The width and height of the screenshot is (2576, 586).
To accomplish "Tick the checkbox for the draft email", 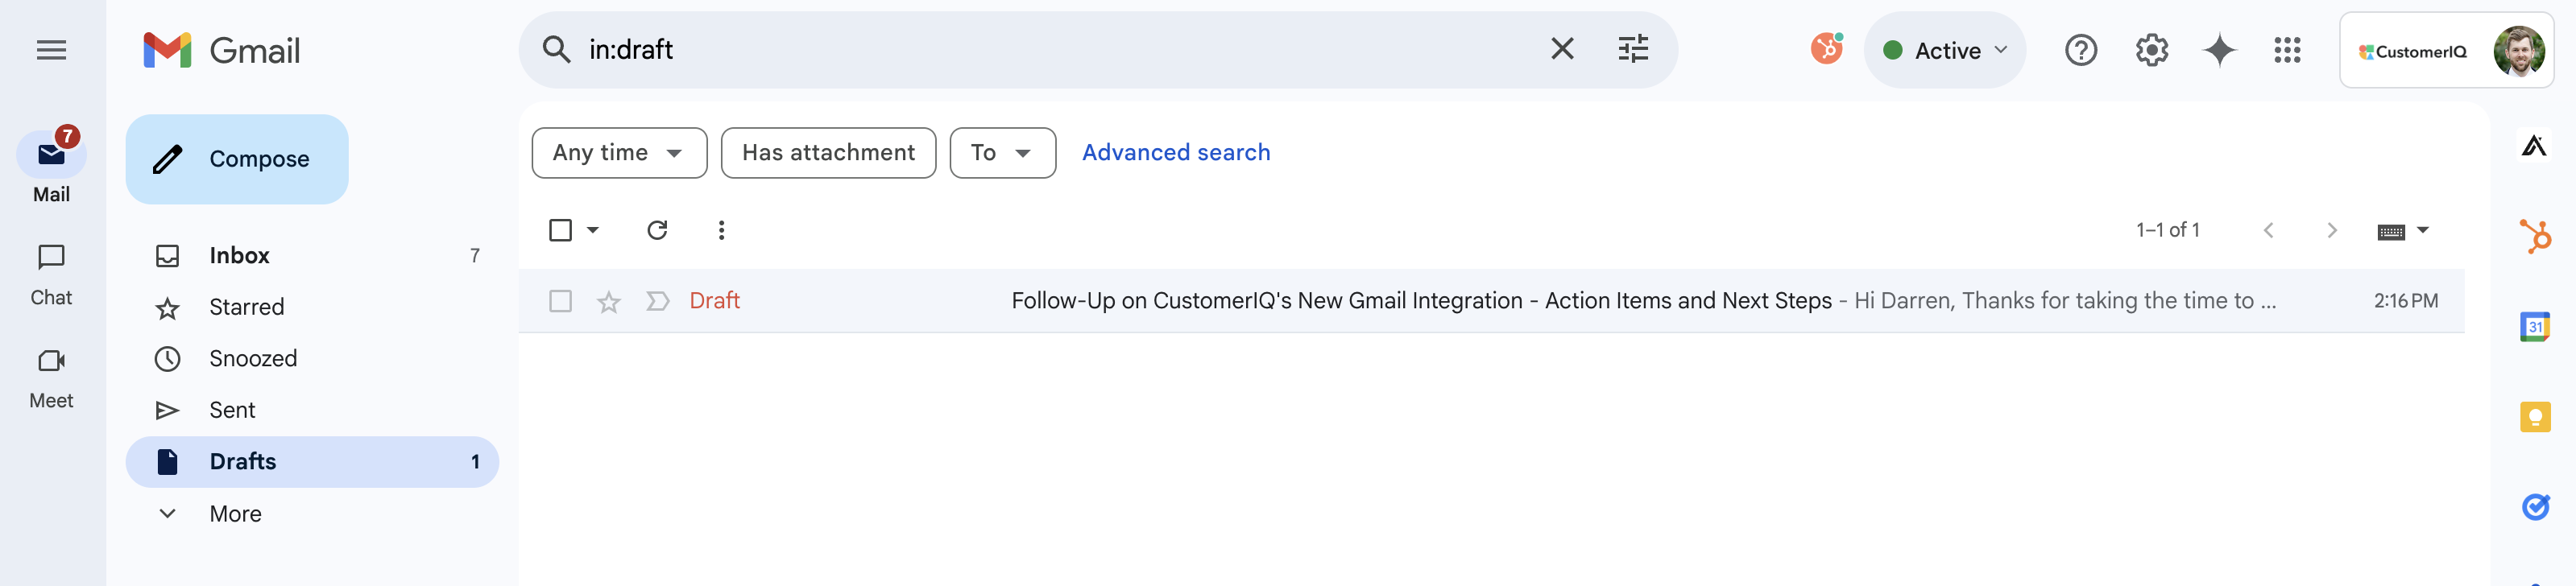I will [x=560, y=301].
